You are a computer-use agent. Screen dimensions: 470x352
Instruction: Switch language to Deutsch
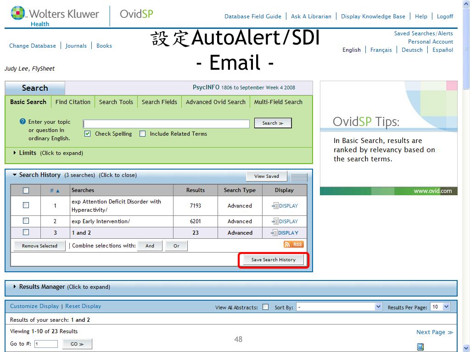pos(412,50)
